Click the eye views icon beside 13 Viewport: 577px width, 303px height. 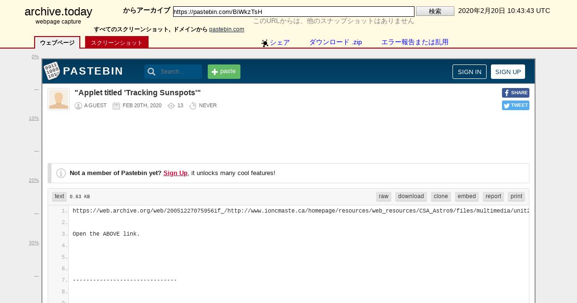[x=171, y=106]
